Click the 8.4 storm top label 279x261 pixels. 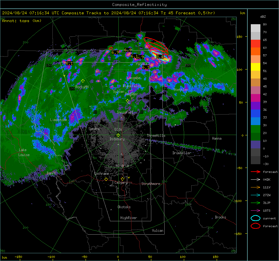point(160,57)
